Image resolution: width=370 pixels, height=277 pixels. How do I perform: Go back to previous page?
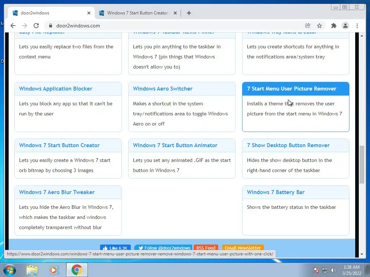[13, 26]
